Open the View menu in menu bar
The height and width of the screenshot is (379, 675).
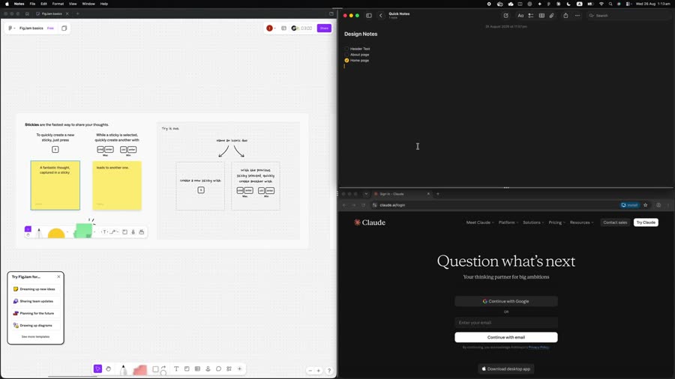coord(73,4)
